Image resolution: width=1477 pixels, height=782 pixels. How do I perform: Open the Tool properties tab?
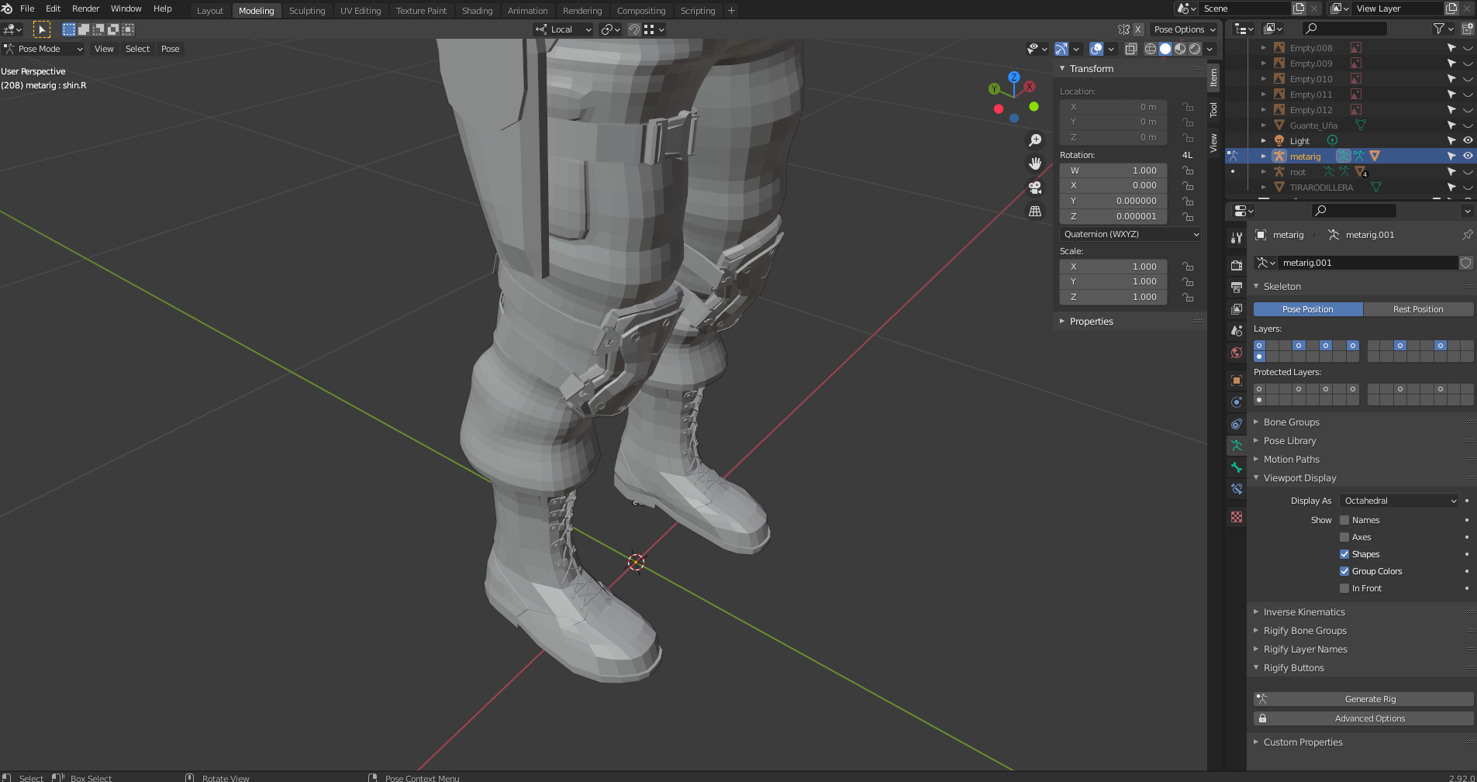(x=1237, y=238)
